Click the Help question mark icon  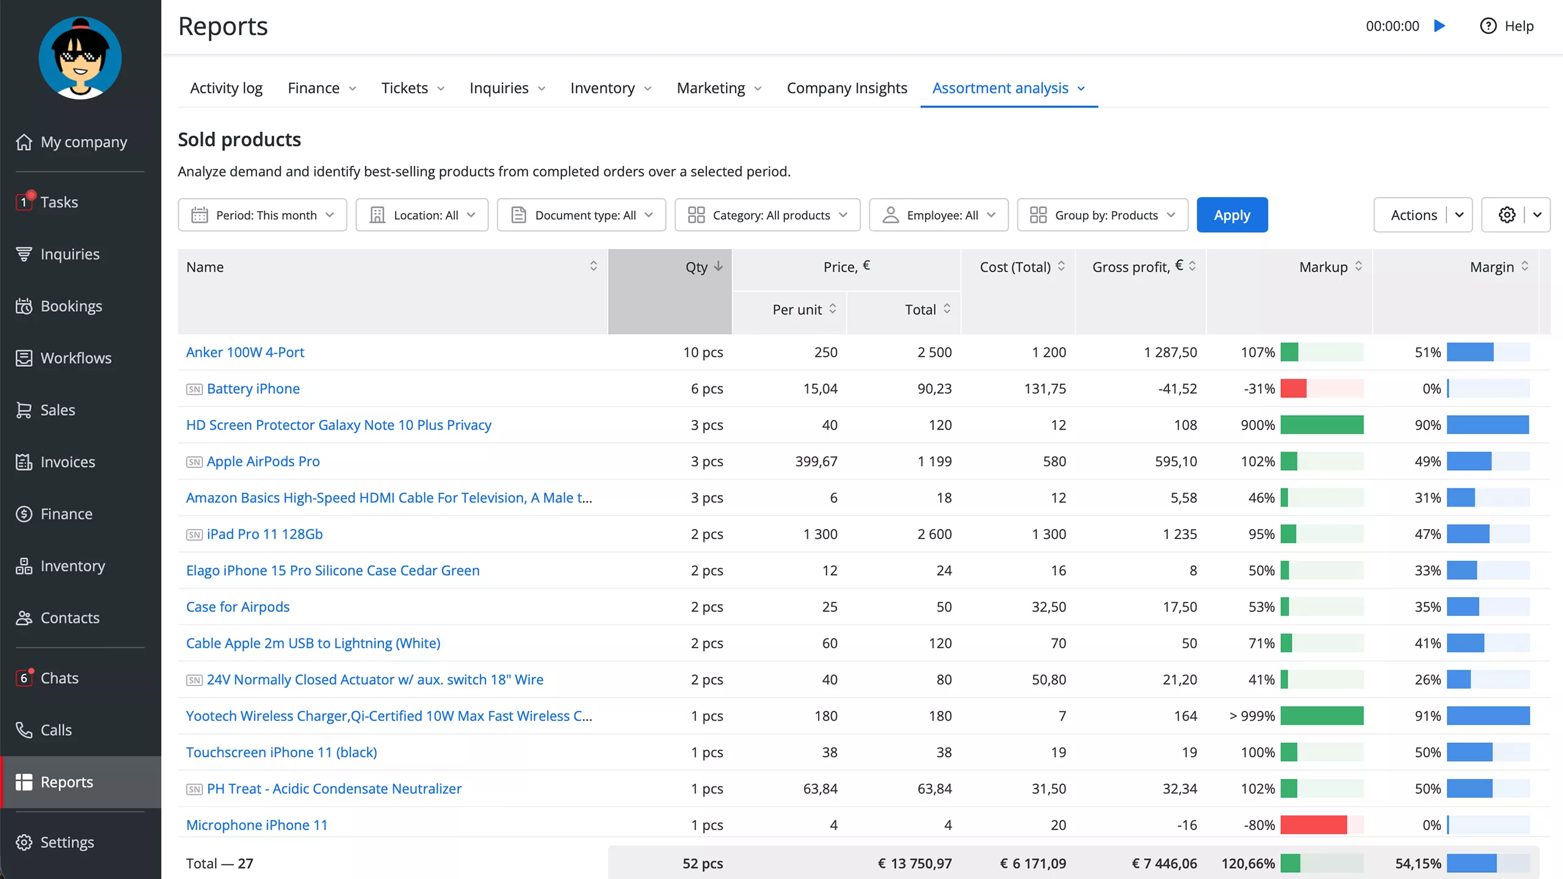(x=1488, y=26)
